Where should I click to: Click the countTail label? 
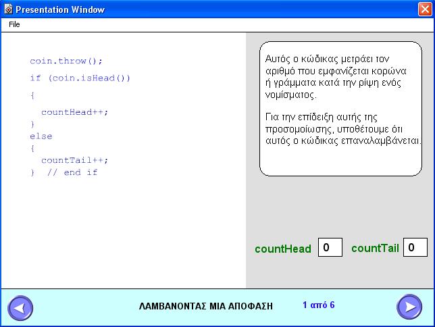pos(375,248)
